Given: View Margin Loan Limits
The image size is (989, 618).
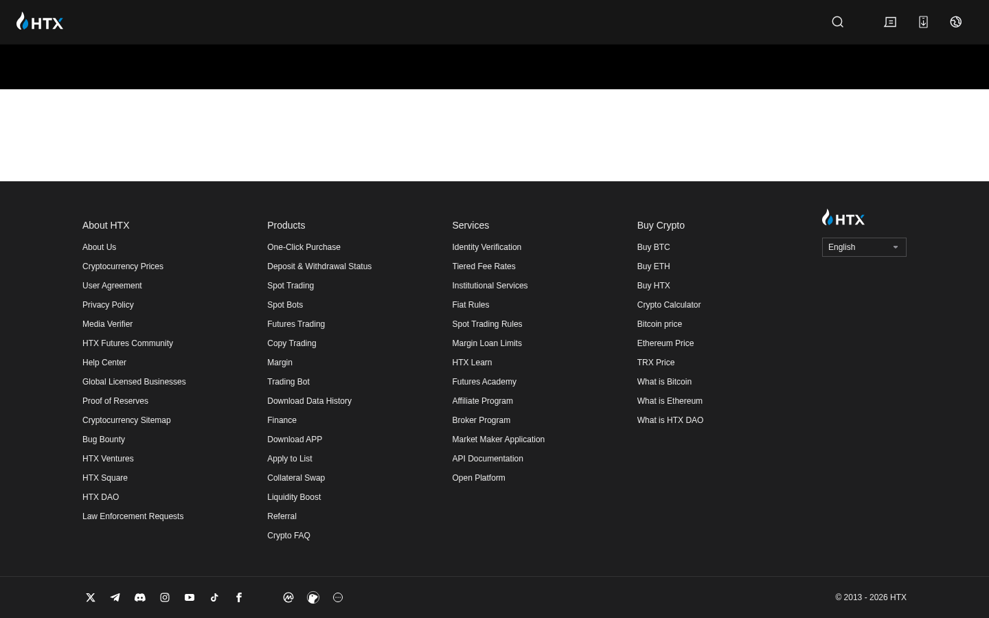Looking at the screenshot, I should coord(487,343).
